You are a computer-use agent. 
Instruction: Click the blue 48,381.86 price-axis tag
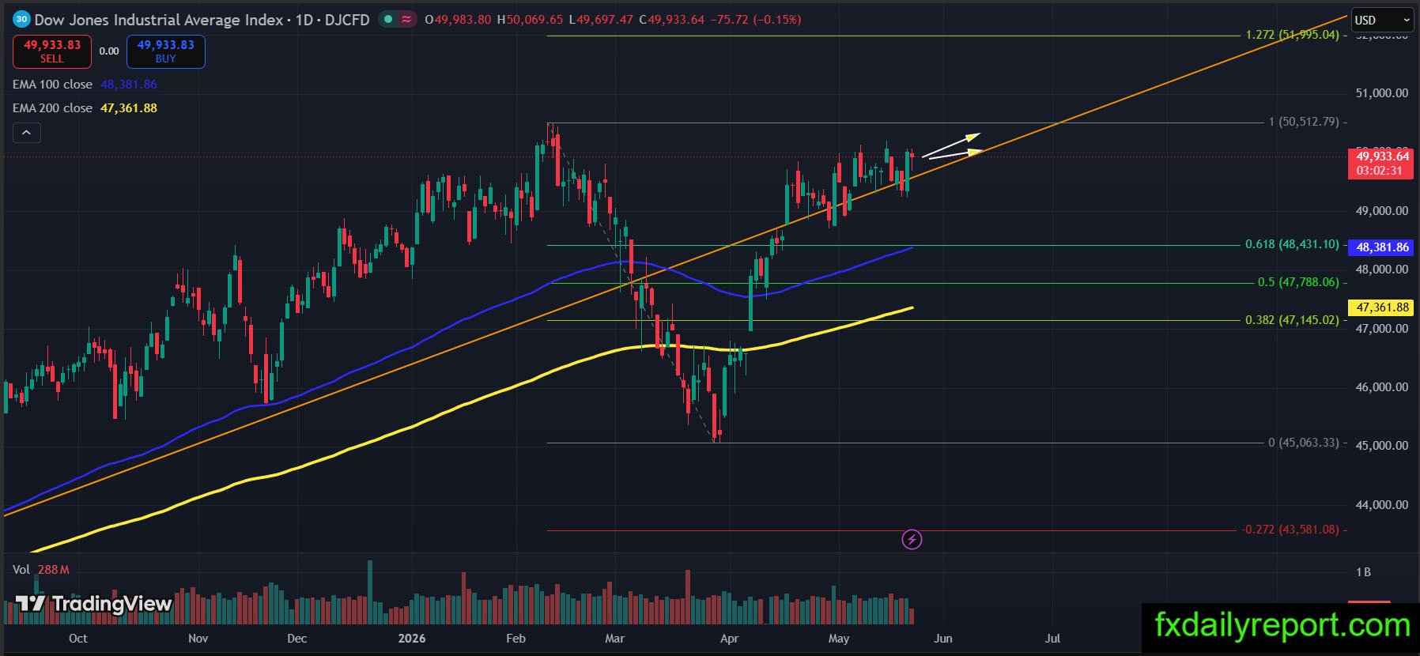(x=1380, y=247)
